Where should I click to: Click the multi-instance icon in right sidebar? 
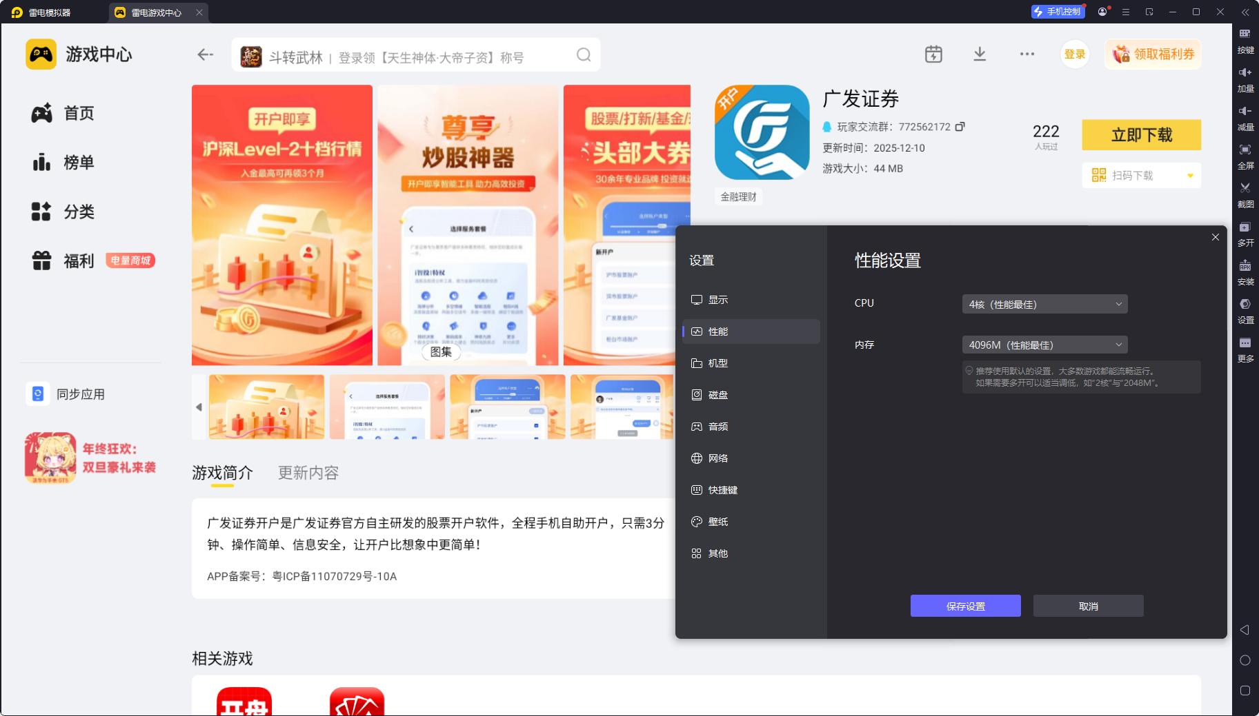click(x=1245, y=227)
